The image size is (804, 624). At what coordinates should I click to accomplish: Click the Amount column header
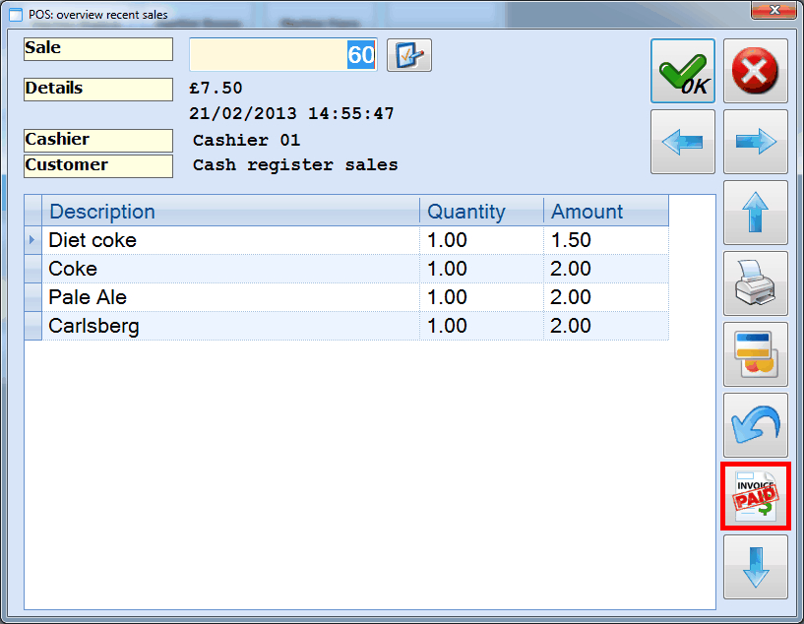click(604, 212)
